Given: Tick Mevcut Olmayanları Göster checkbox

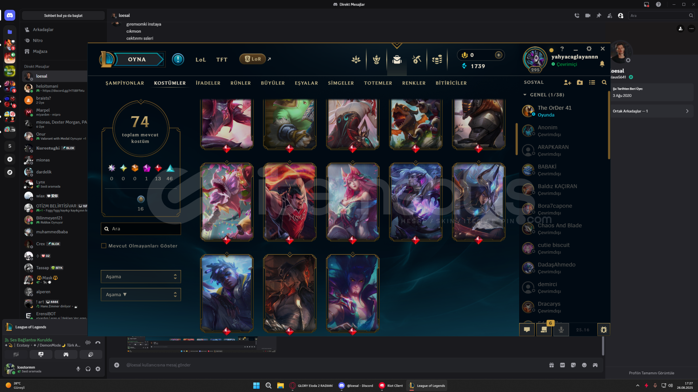Looking at the screenshot, I should [104, 246].
